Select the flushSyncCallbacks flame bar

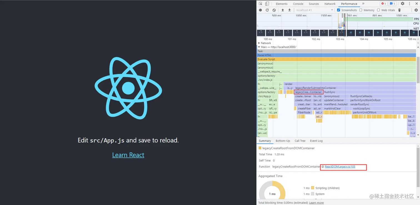point(383,96)
